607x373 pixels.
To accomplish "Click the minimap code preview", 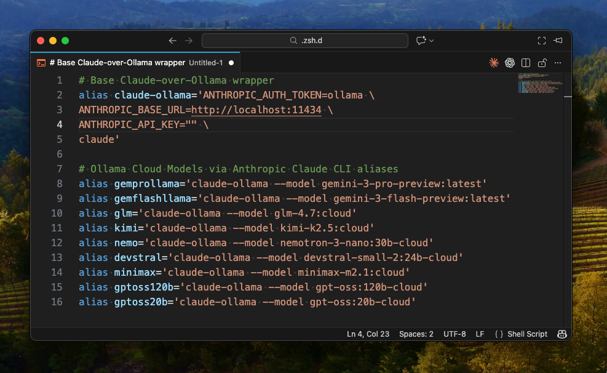I will [541, 83].
